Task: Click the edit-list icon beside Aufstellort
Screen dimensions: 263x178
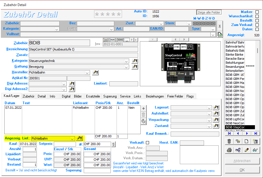Action: [216, 114]
